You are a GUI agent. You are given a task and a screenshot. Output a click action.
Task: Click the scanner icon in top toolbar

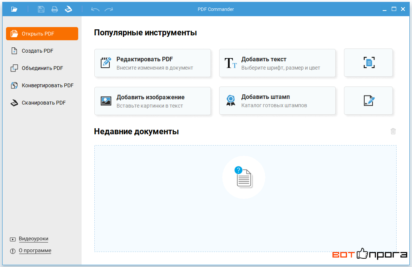[68, 9]
